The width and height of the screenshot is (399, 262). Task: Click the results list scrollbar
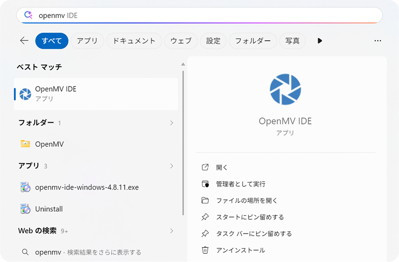[x=183, y=143]
